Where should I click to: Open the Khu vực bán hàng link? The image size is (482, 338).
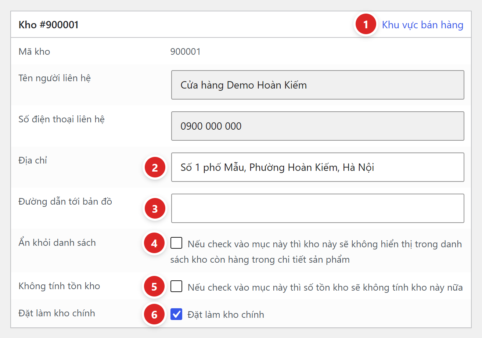tap(422, 25)
